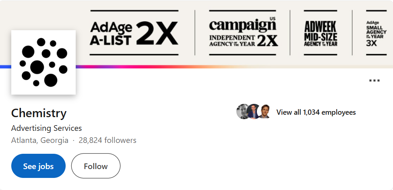Image resolution: width=393 pixels, height=190 pixels.
Task: Click the Mid-Size Agency of the Year text
Action: coord(321,41)
